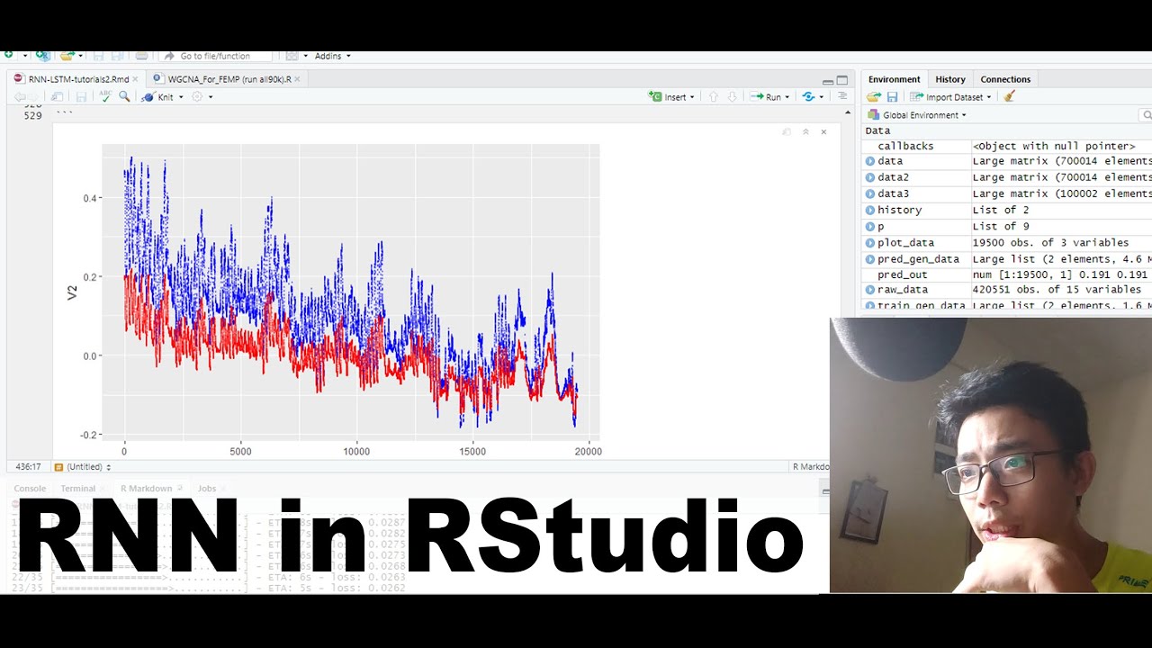Open the recent files dropdown arrow
The image size is (1152, 648).
point(80,56)
